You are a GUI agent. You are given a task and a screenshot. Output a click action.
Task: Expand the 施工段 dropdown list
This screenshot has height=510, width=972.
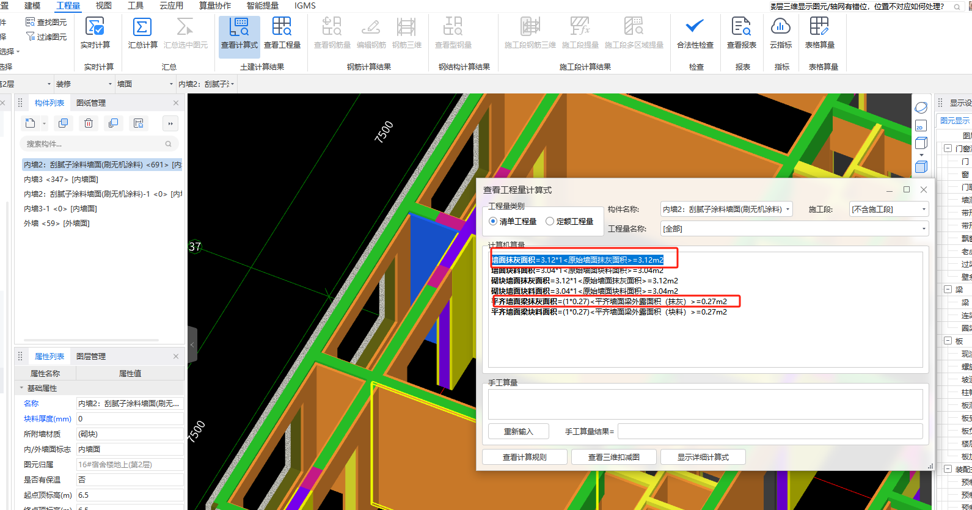[923, 209]
